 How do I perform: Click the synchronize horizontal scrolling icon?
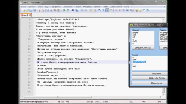(94, 10)
